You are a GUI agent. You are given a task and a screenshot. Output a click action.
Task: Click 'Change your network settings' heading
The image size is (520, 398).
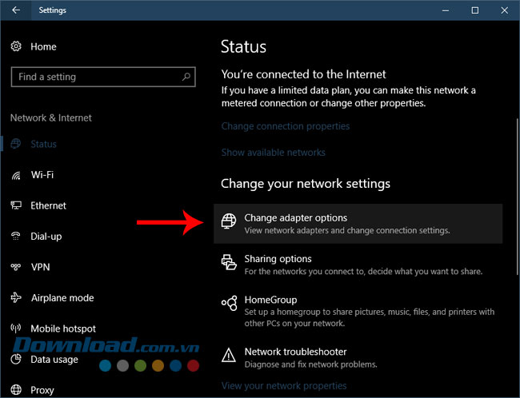[306, 184]
